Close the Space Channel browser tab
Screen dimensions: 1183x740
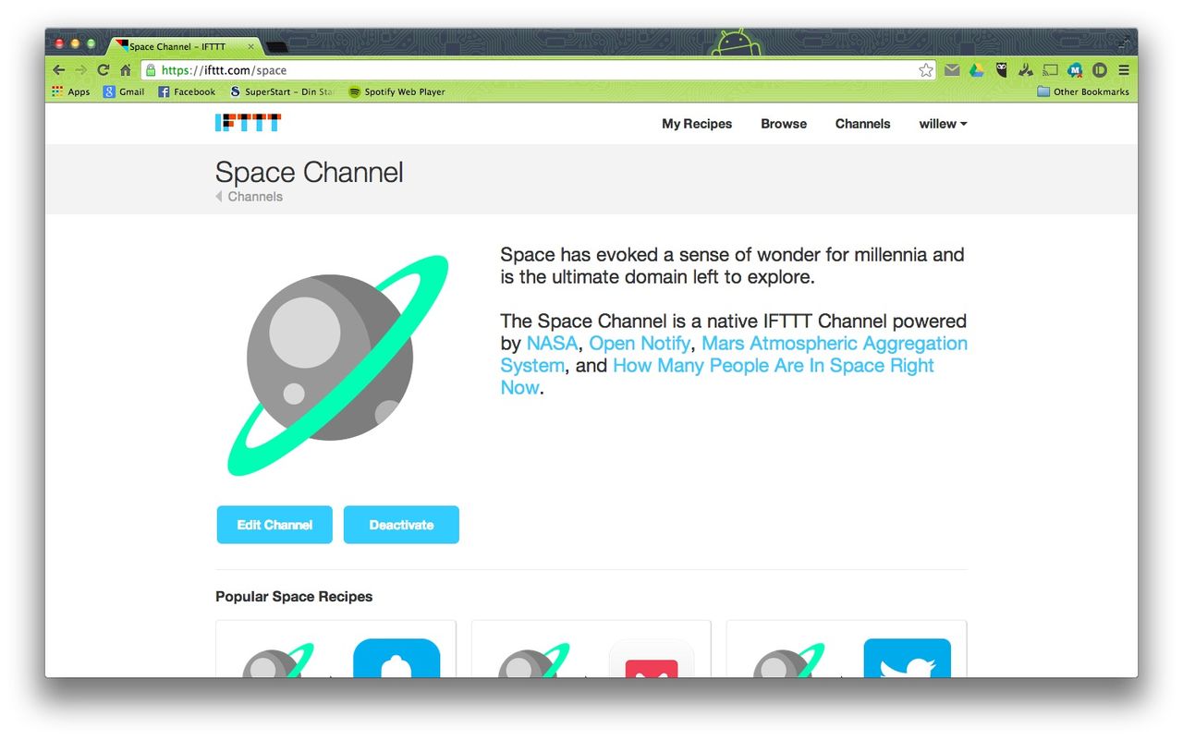point(250,46)
